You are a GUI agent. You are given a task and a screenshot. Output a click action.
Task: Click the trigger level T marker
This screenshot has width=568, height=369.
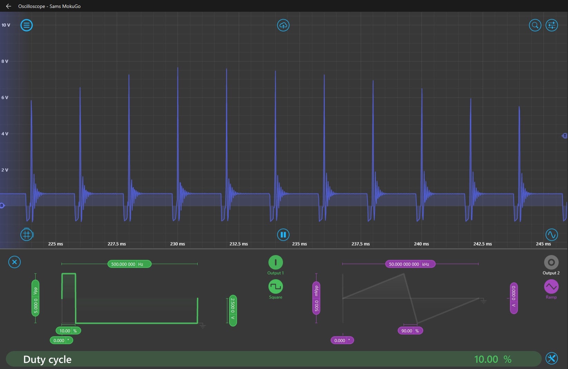565,136
